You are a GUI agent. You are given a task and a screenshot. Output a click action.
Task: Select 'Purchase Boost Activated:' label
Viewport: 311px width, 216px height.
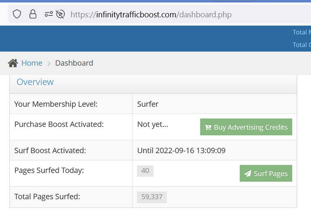[x=59, y=124]
